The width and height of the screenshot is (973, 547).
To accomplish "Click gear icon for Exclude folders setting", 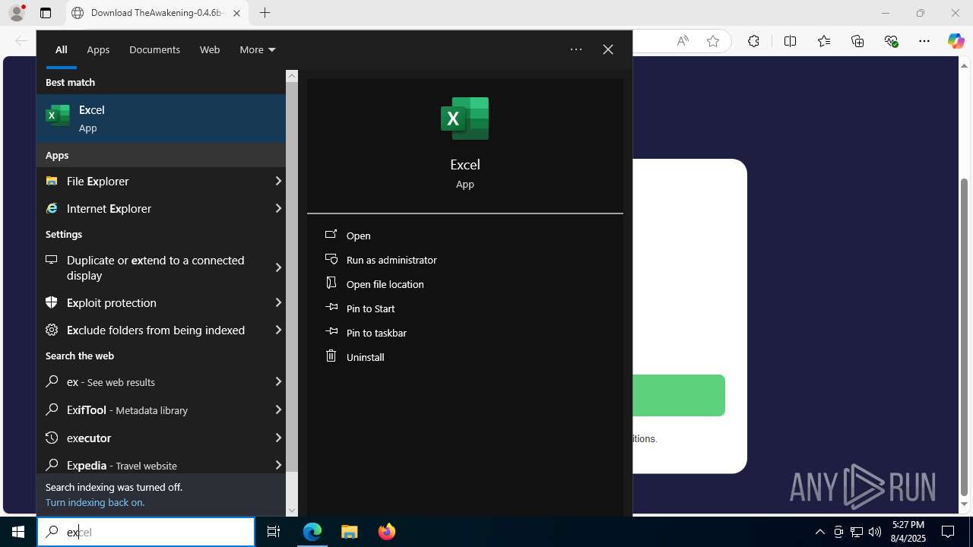I will [52, 330].
